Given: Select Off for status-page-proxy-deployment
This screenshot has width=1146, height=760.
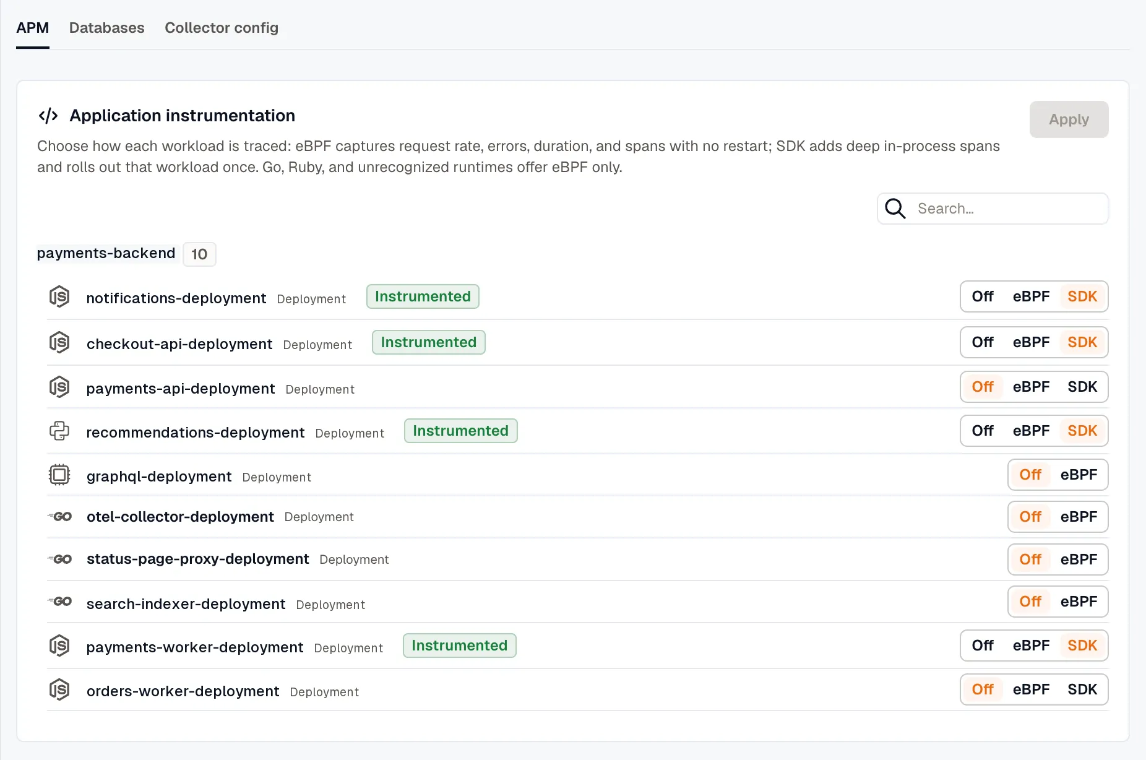Looking at the screenshot, I should 1030,559.
